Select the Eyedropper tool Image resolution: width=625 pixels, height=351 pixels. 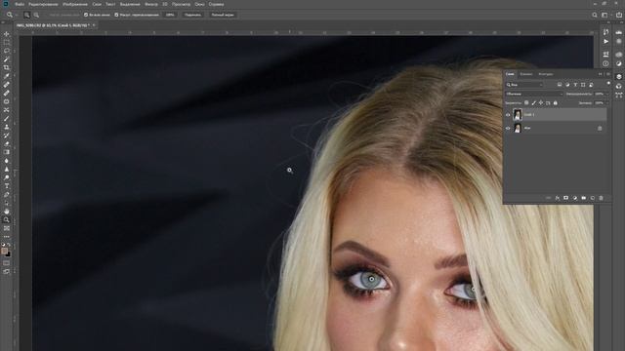coord(7,76)
